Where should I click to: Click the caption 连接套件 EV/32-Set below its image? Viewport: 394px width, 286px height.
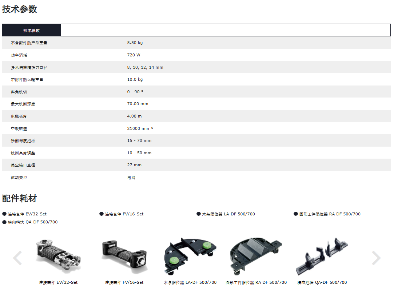pos(58,282)
